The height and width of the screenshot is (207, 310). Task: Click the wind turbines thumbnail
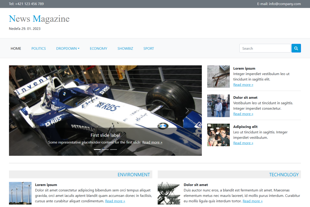(20, 193)
